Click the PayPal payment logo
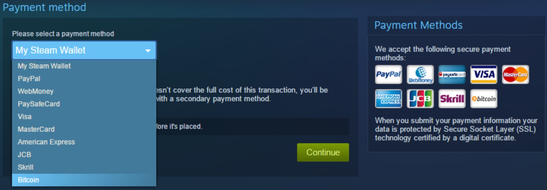The image size is (547, 190). coord(388,74)
